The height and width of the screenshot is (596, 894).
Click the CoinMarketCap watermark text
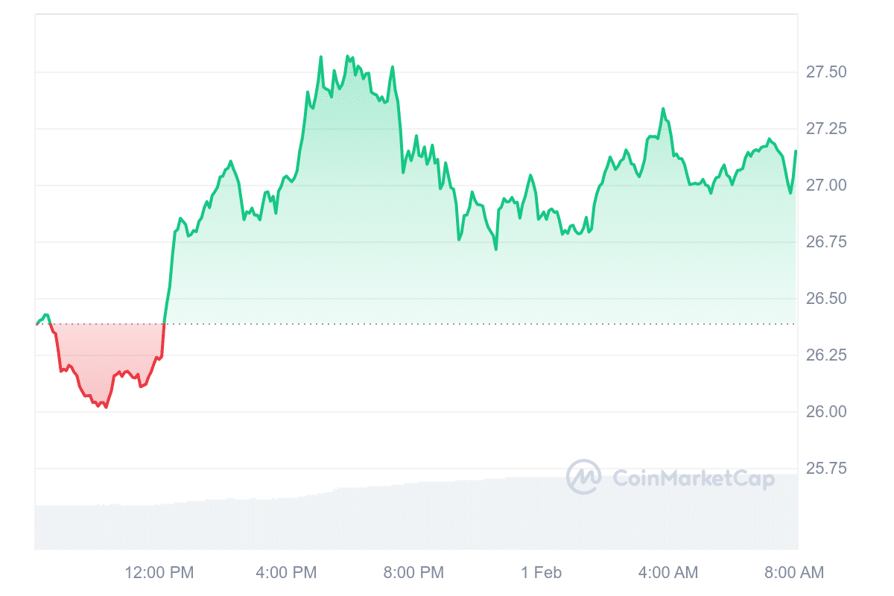[x=694, y=478]
